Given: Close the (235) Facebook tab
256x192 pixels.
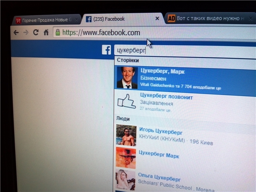Looking at the screenshot, I should 157,18.
